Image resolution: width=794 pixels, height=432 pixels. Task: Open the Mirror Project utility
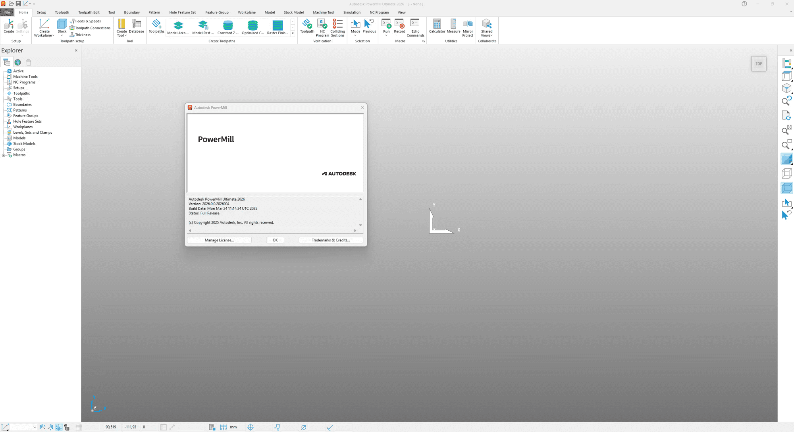pyautogui.click(x=468, y=26)
